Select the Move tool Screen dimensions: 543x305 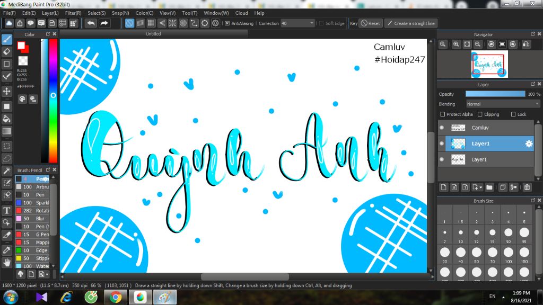click(x=6, y=91)
